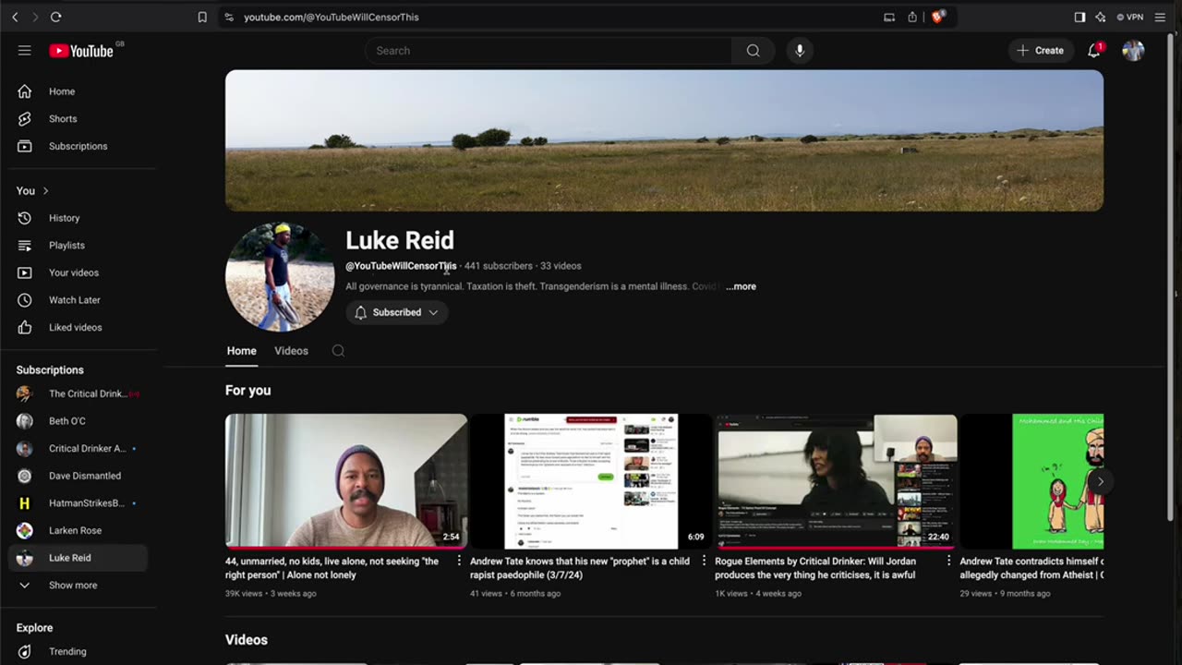1182x665 pixels.
Task: Play Andrew Tate contradicts himself thumbnail
Action: coord(1032,481)
